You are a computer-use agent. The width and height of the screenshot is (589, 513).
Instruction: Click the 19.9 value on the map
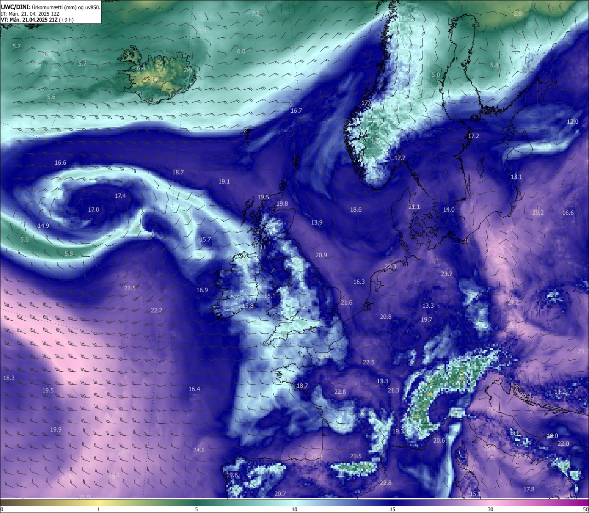(56, 429)
